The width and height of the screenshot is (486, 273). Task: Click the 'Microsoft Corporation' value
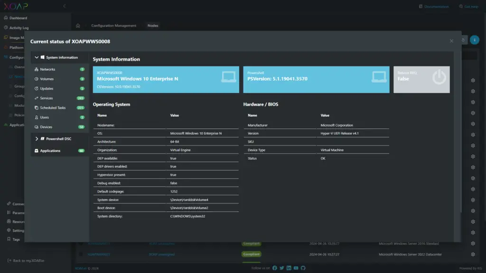click(x=336, y=125)
